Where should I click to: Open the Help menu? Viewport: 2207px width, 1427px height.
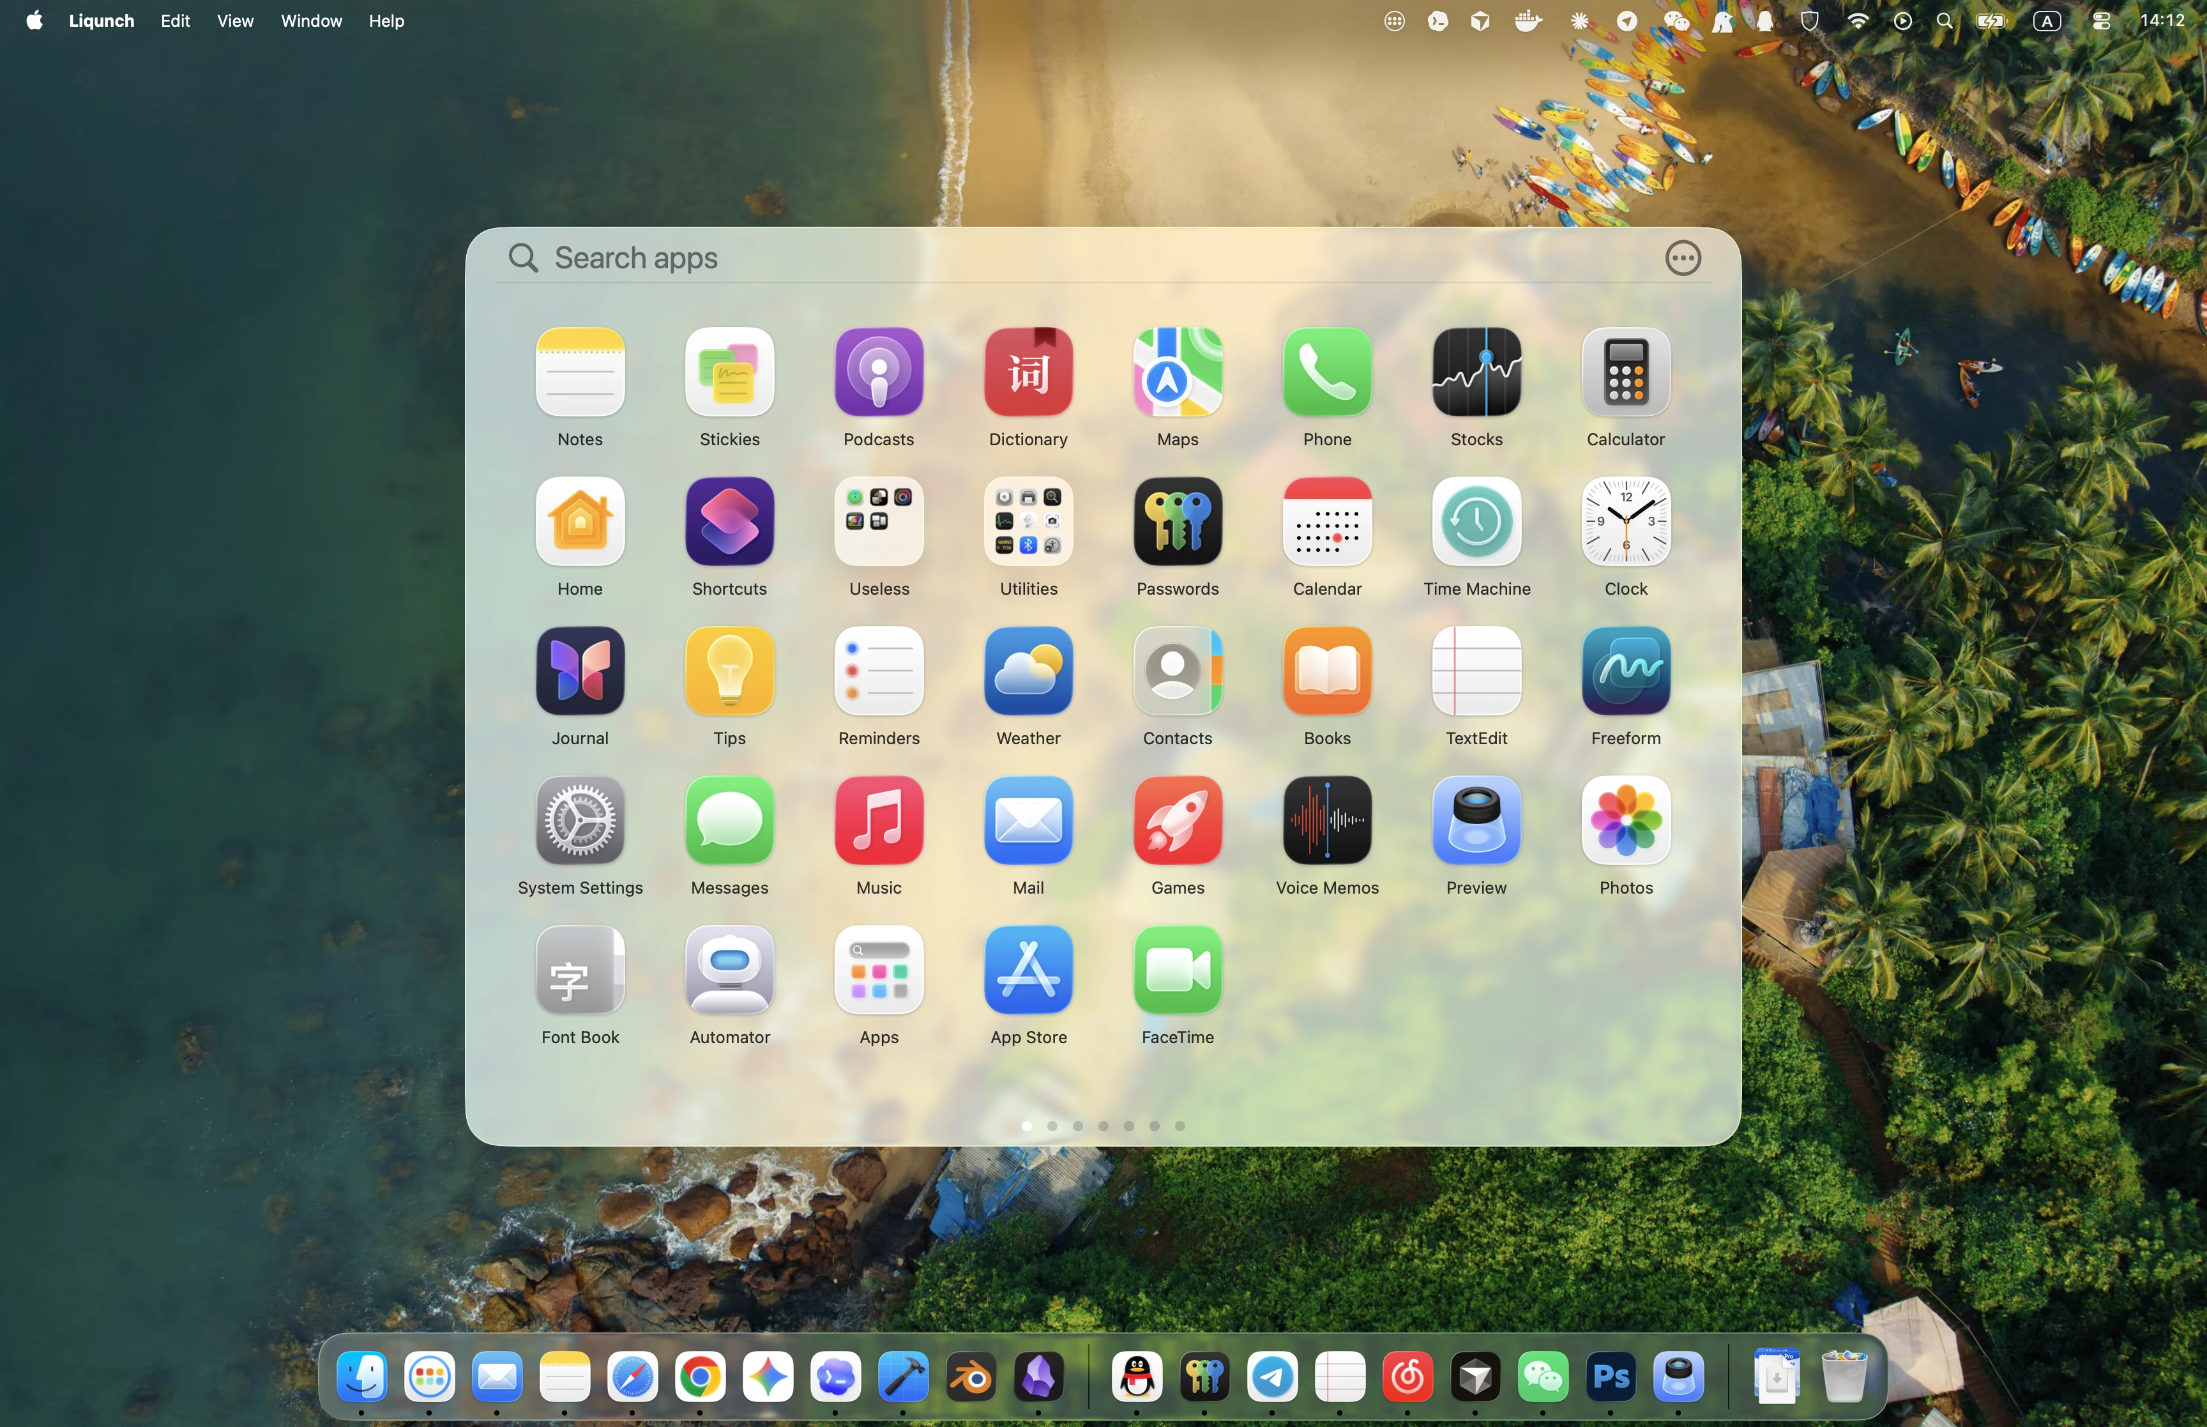coord(386,20)
